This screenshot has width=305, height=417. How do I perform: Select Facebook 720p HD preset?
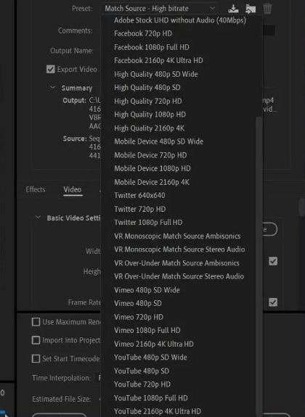coord(143,33)
